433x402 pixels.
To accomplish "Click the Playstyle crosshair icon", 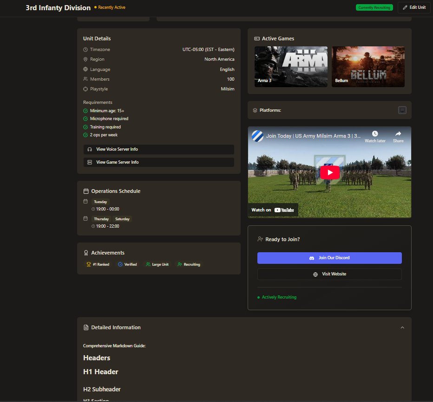I will tap(85, 89).
